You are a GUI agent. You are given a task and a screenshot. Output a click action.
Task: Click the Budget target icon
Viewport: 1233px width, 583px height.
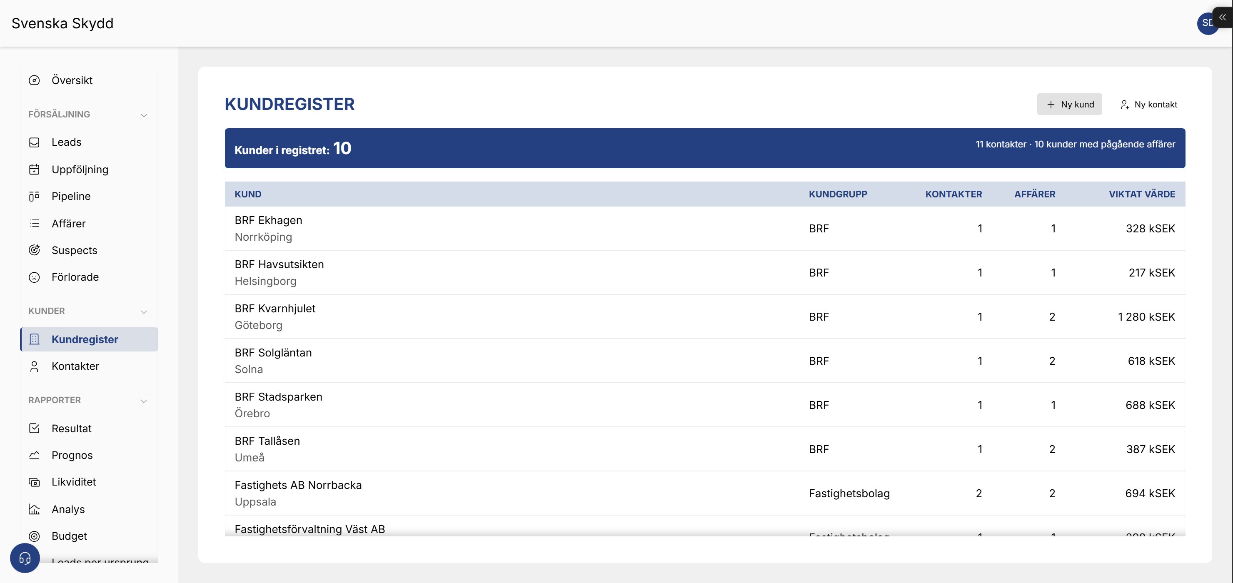(34, 536)
